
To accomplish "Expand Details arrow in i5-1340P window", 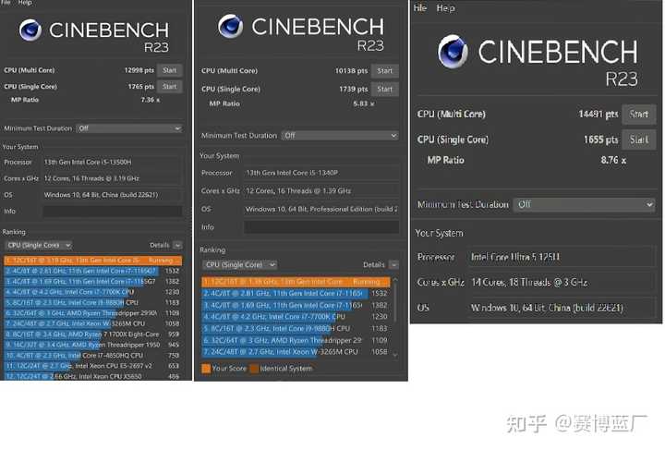I will coord(394,264).
